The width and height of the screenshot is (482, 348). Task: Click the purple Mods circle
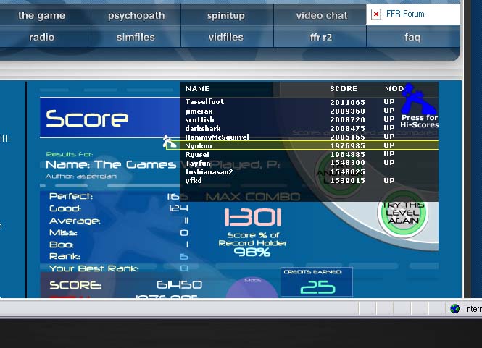pyautogui.click(x=252, y=287)
